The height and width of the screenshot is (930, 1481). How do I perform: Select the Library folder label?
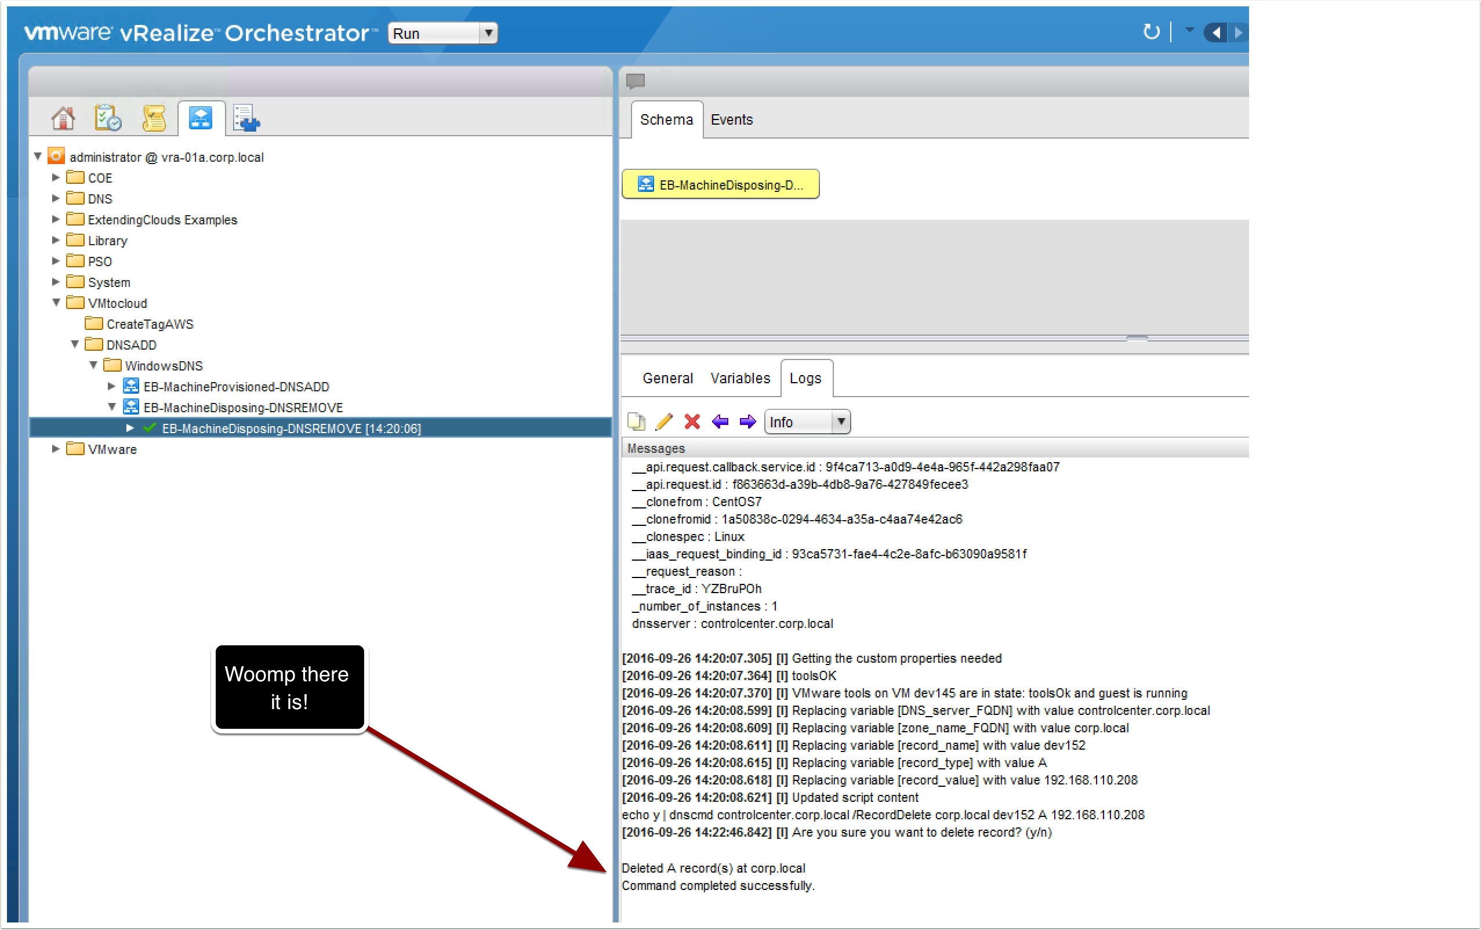click(x=108, y=241)
